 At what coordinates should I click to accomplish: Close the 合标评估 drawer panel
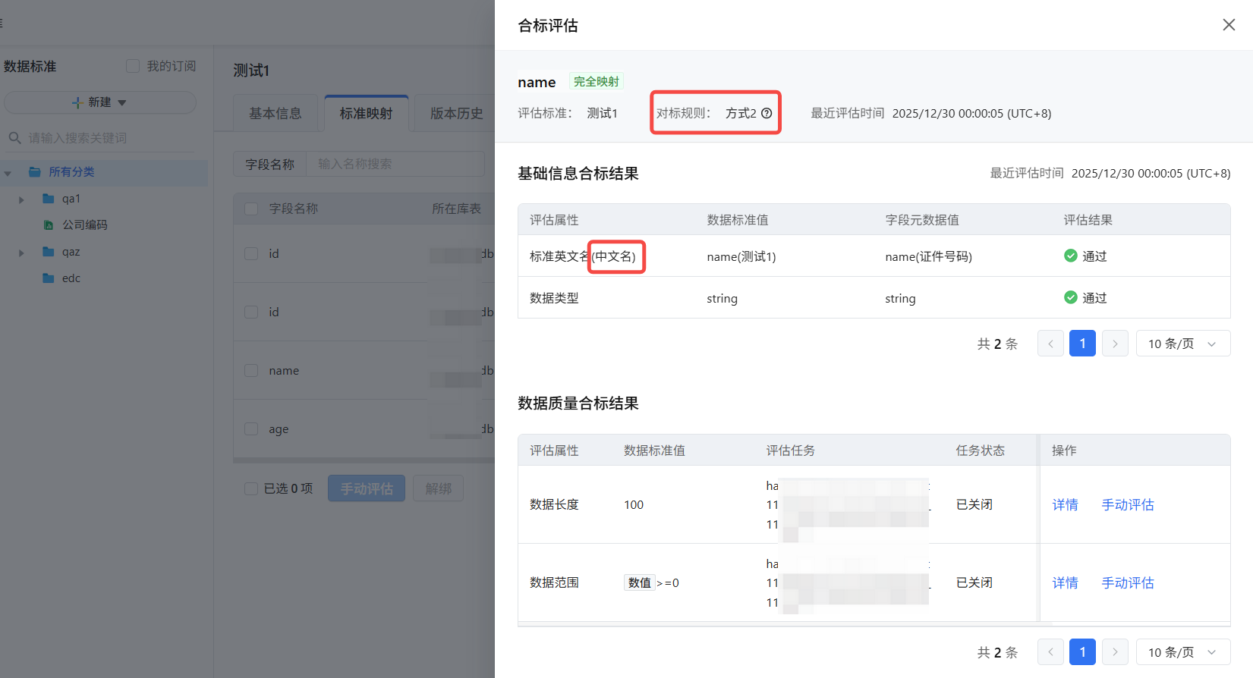1229,25
